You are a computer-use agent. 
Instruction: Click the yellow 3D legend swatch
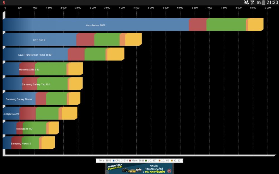click(172, 161)
